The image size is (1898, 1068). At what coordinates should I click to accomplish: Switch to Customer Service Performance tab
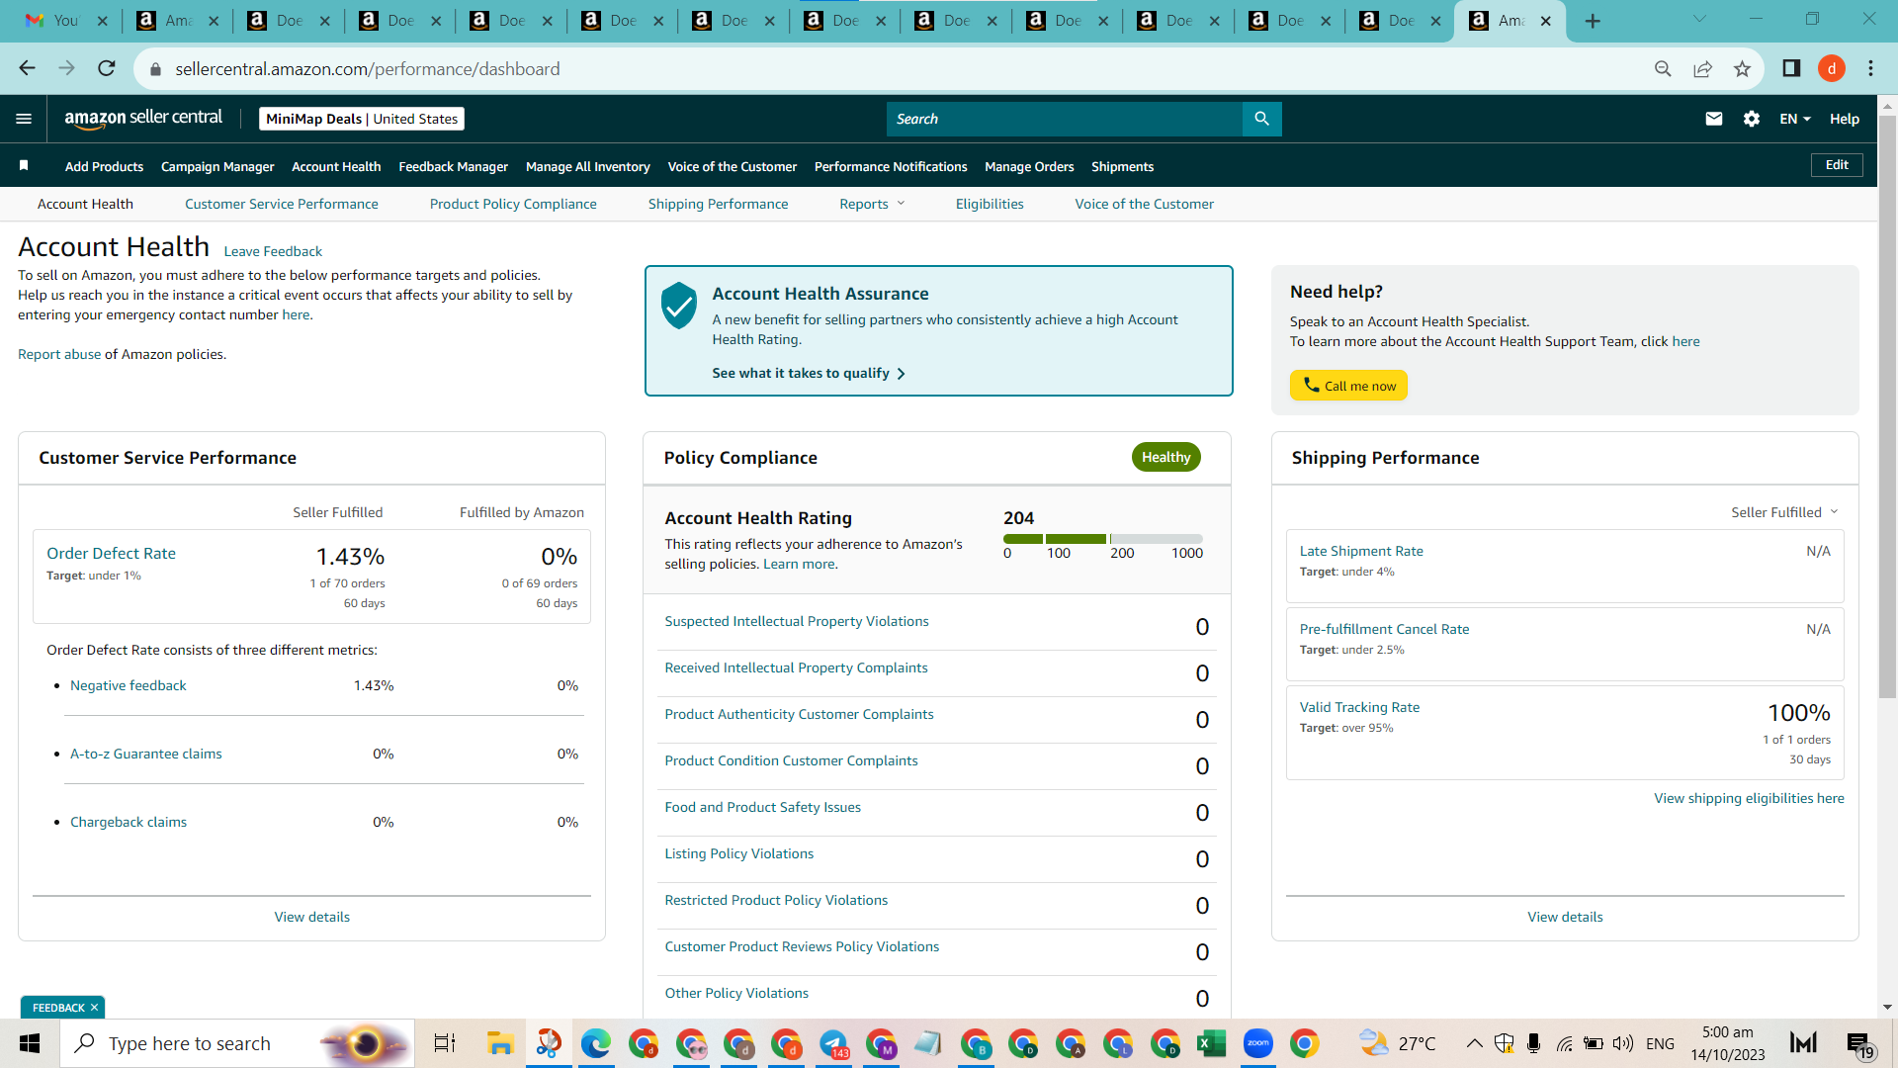point(282,204)
